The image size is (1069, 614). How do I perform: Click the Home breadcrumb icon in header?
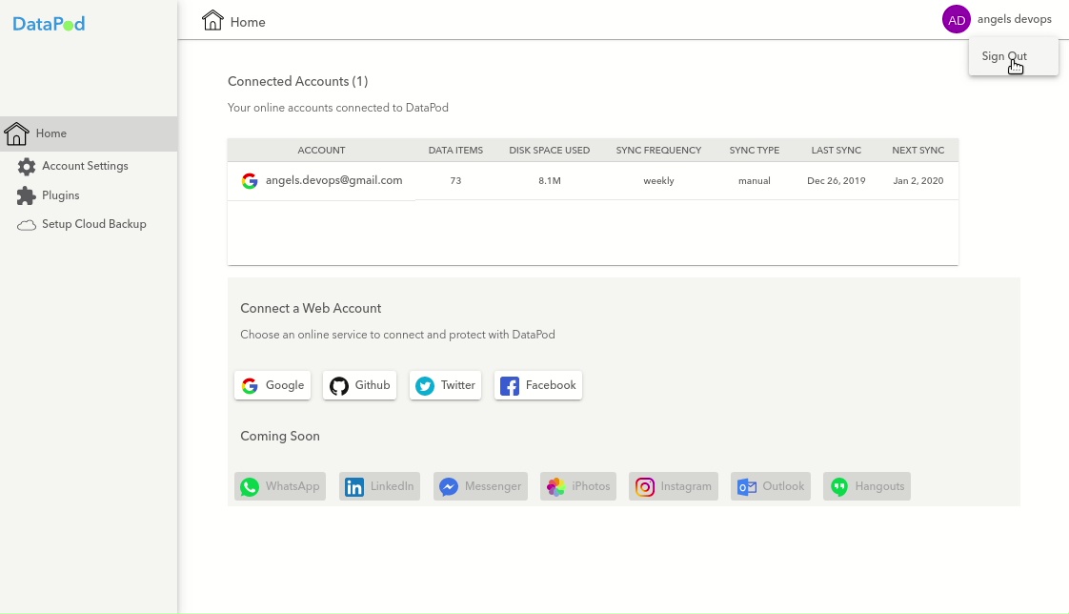pos(212,21)
